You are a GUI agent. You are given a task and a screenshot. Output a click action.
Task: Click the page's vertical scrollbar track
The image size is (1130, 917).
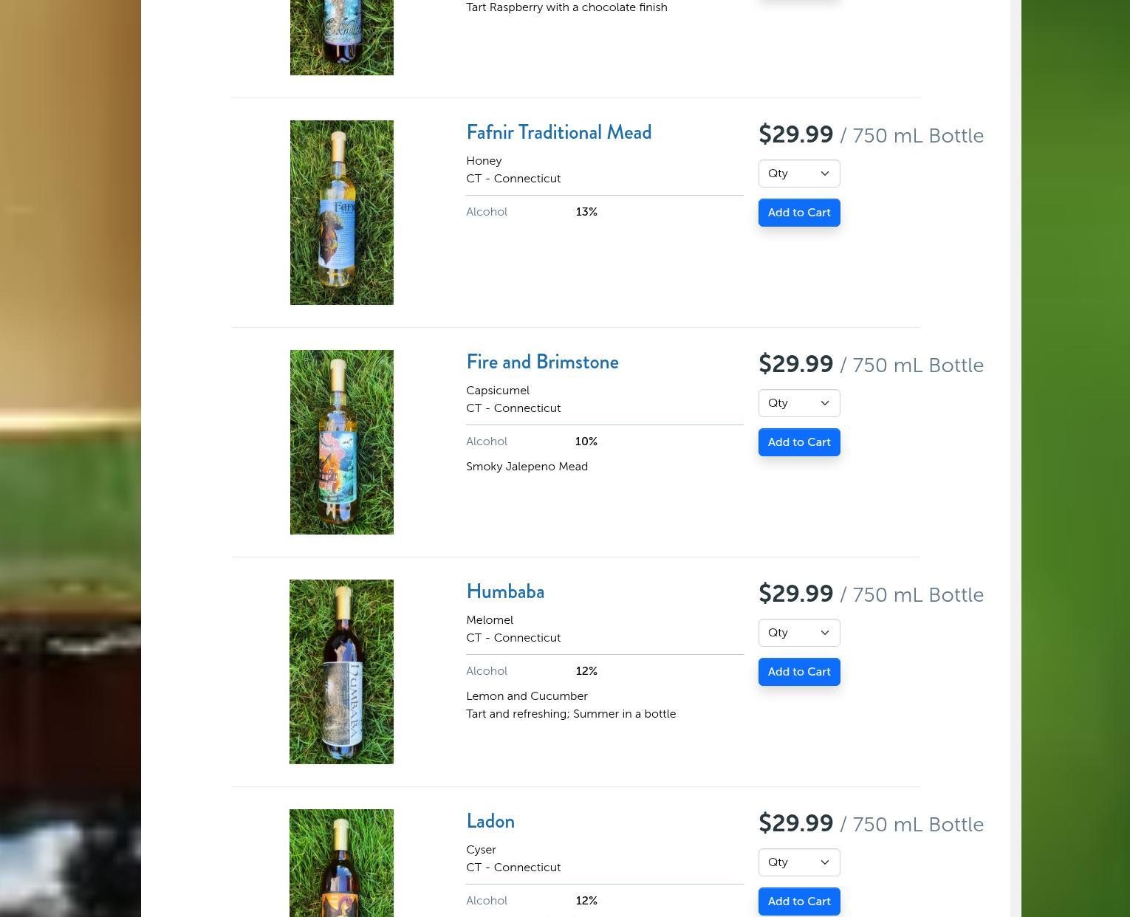pos(1016,458)
